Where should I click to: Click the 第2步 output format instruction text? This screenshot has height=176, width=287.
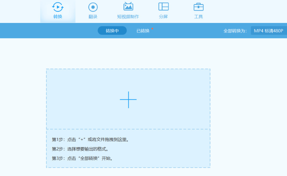click(81, 149)
